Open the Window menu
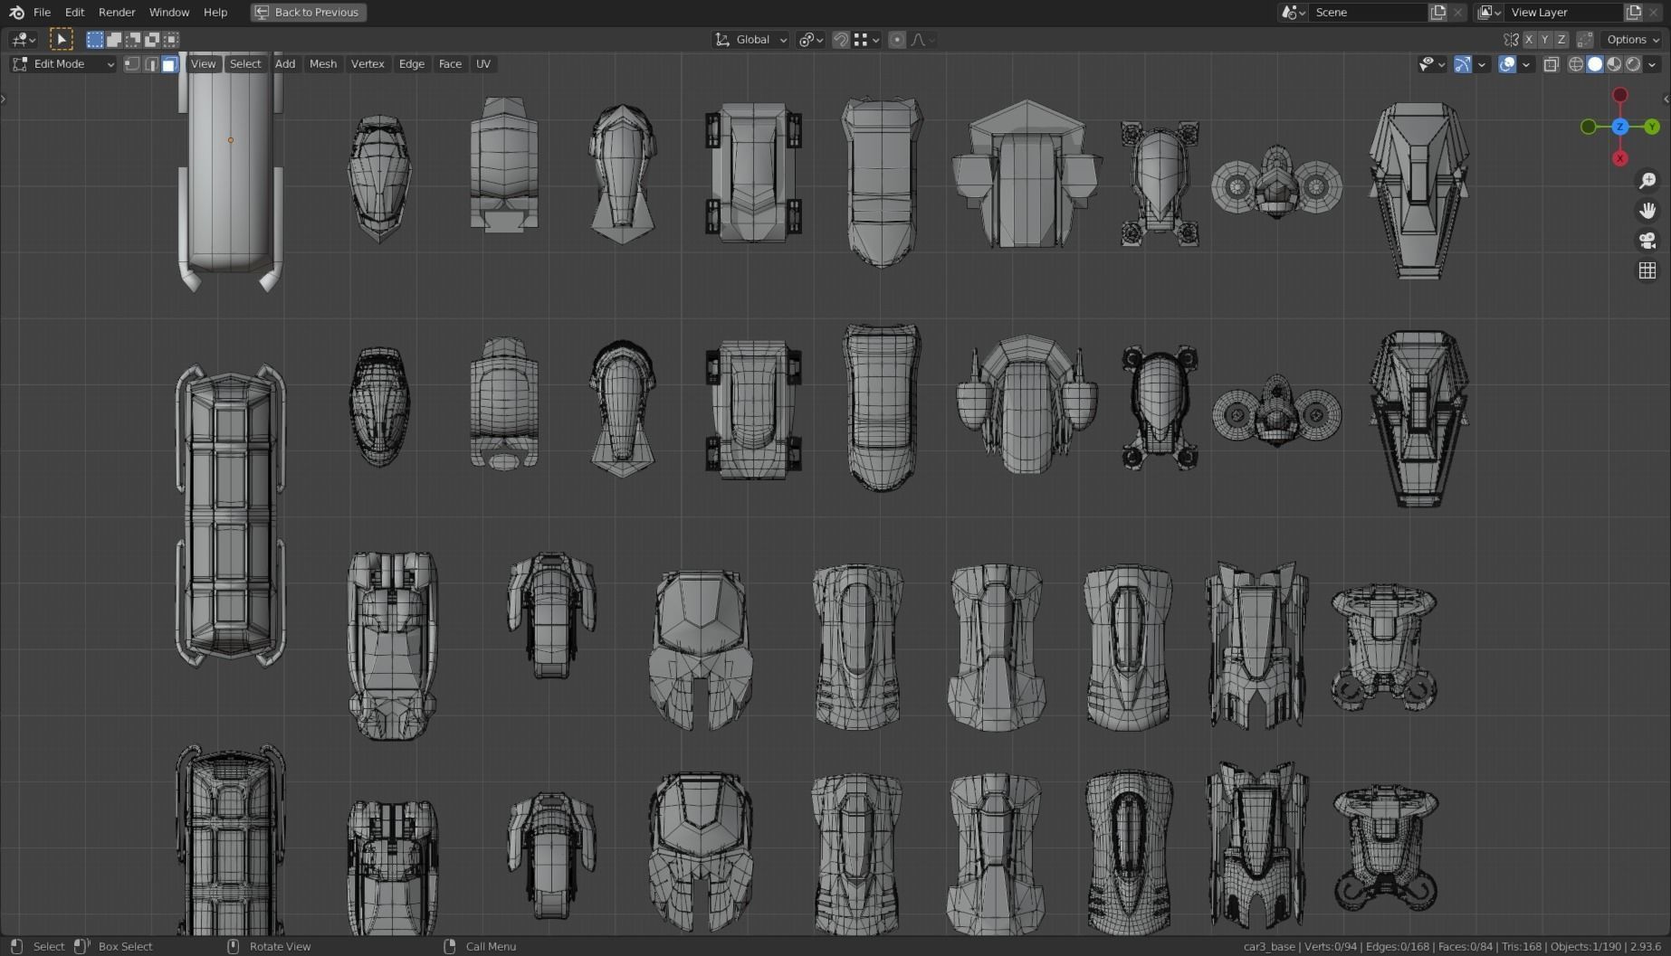This screenshot has width=1671, height=956. pos(169,13)
